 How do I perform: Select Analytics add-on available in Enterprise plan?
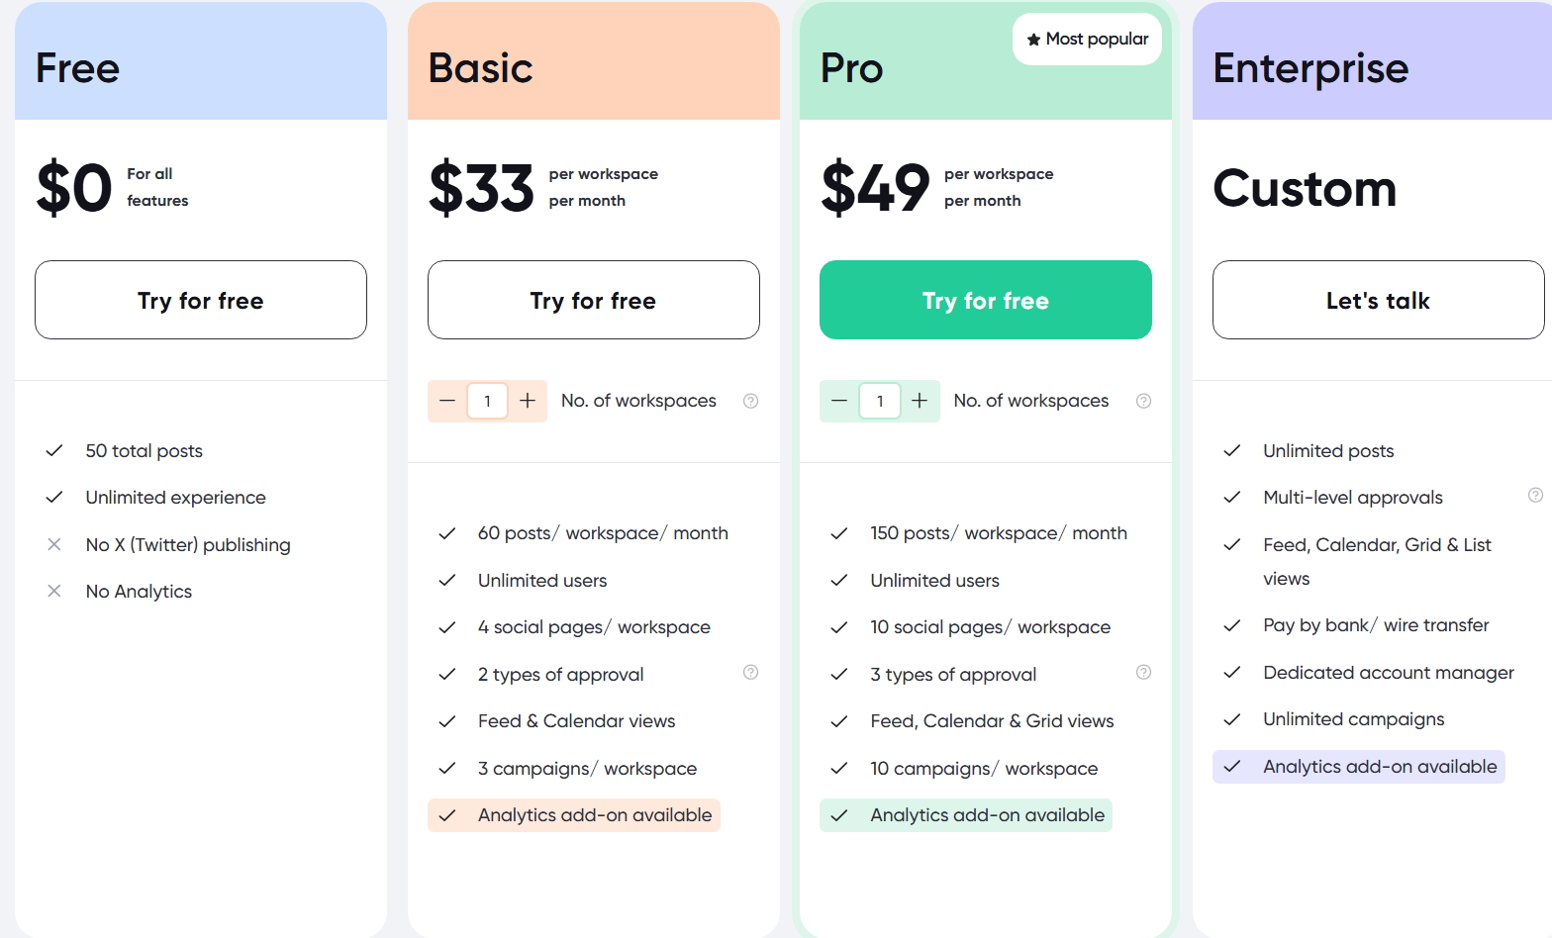click(1379, 767)
